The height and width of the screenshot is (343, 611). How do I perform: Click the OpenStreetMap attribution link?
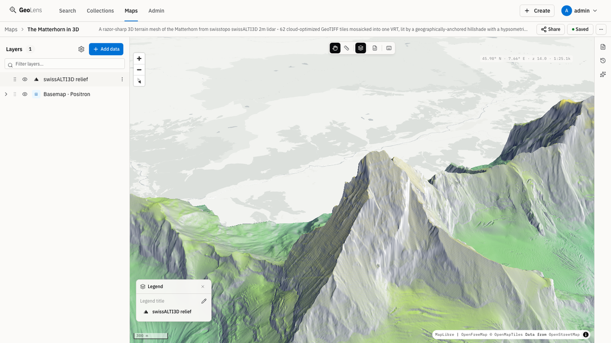tap(564, 334)
